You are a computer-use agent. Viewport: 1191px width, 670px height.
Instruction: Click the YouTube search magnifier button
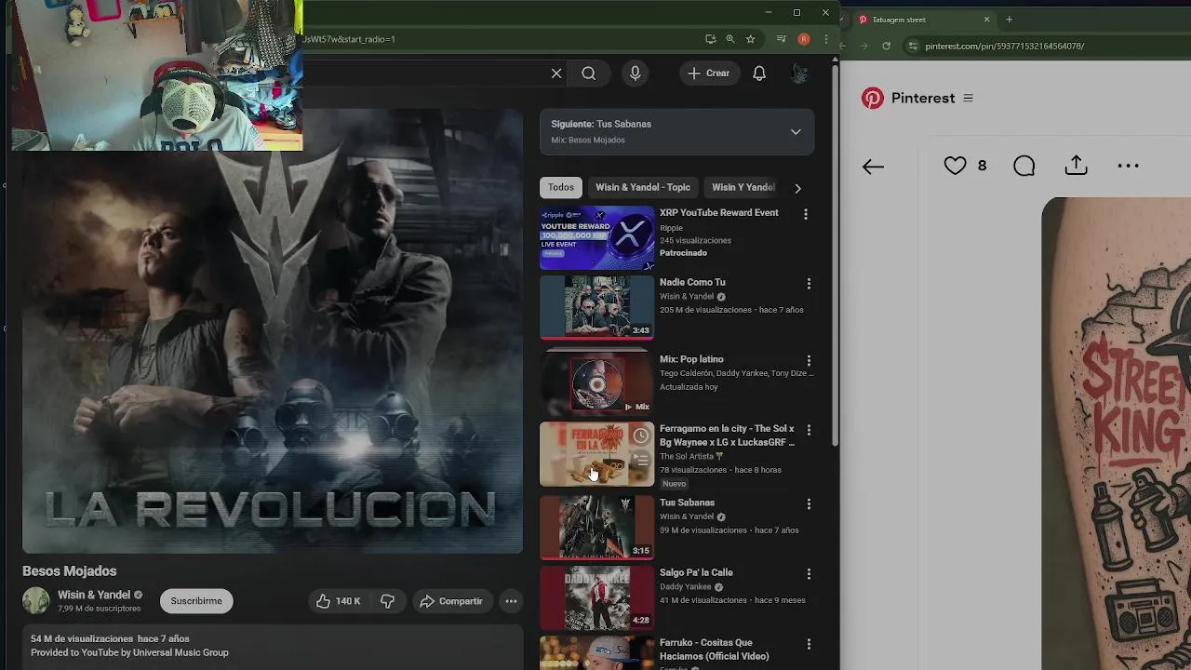tap(589, 74)
